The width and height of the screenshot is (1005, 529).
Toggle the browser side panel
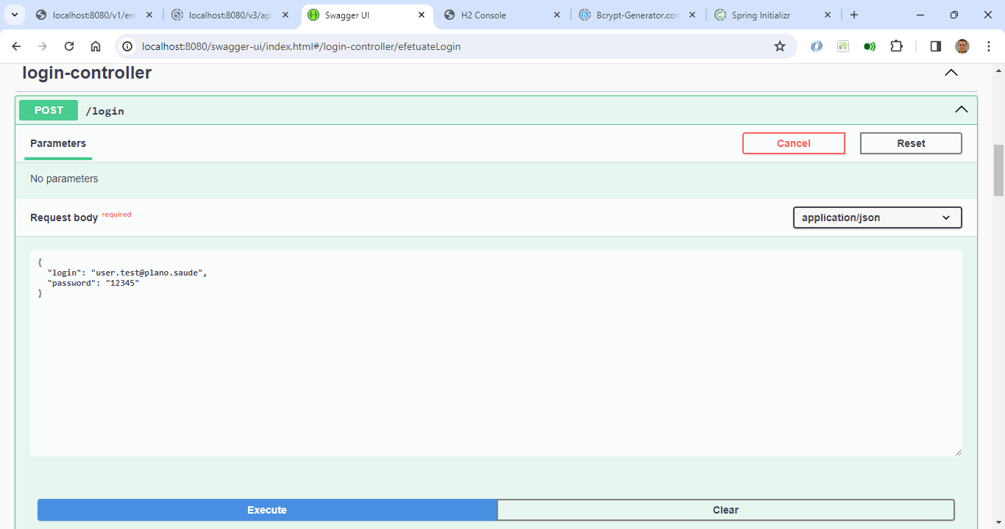936,46
